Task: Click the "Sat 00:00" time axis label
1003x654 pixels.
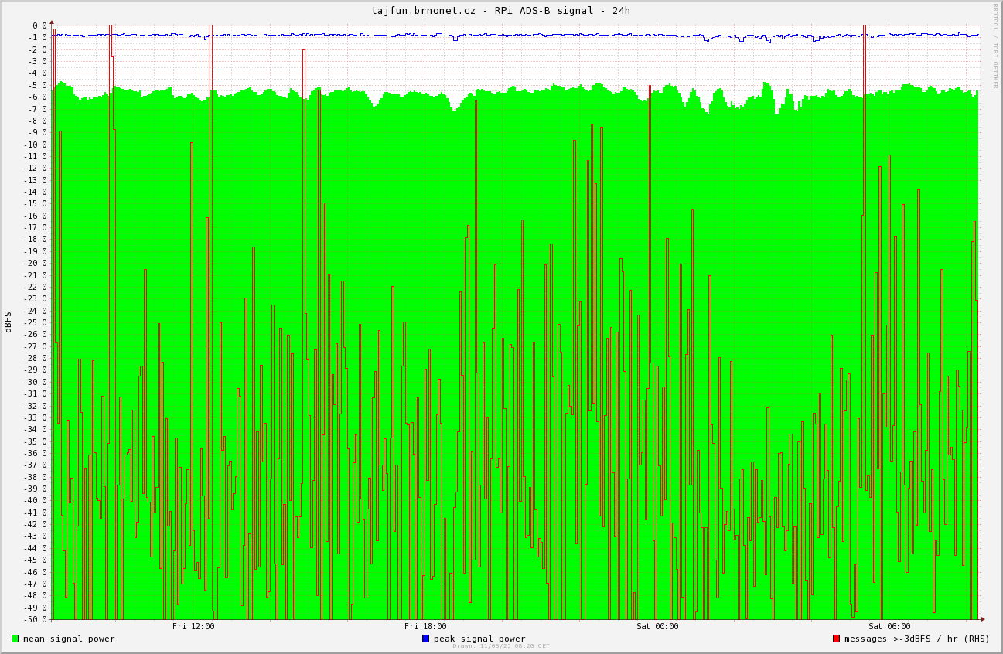Action: point(657,626)
